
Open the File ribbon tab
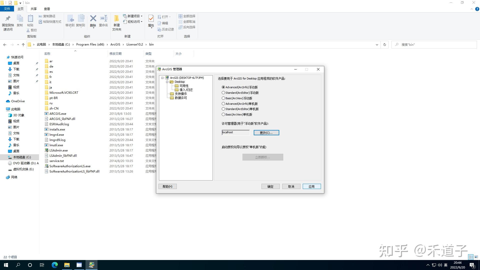7,9
